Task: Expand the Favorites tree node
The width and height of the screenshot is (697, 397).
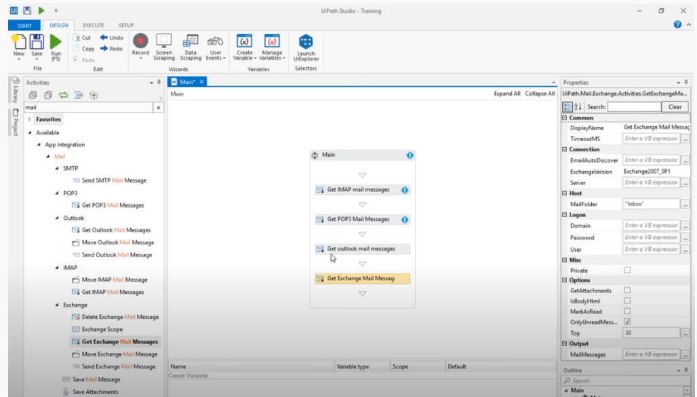Action: click(30, 119)
